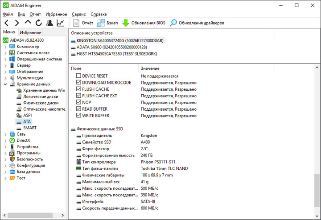Image resolution: width=321 pixels, height=220 pixels.
Task: Open the Вид menu
Action: [21, 14]
